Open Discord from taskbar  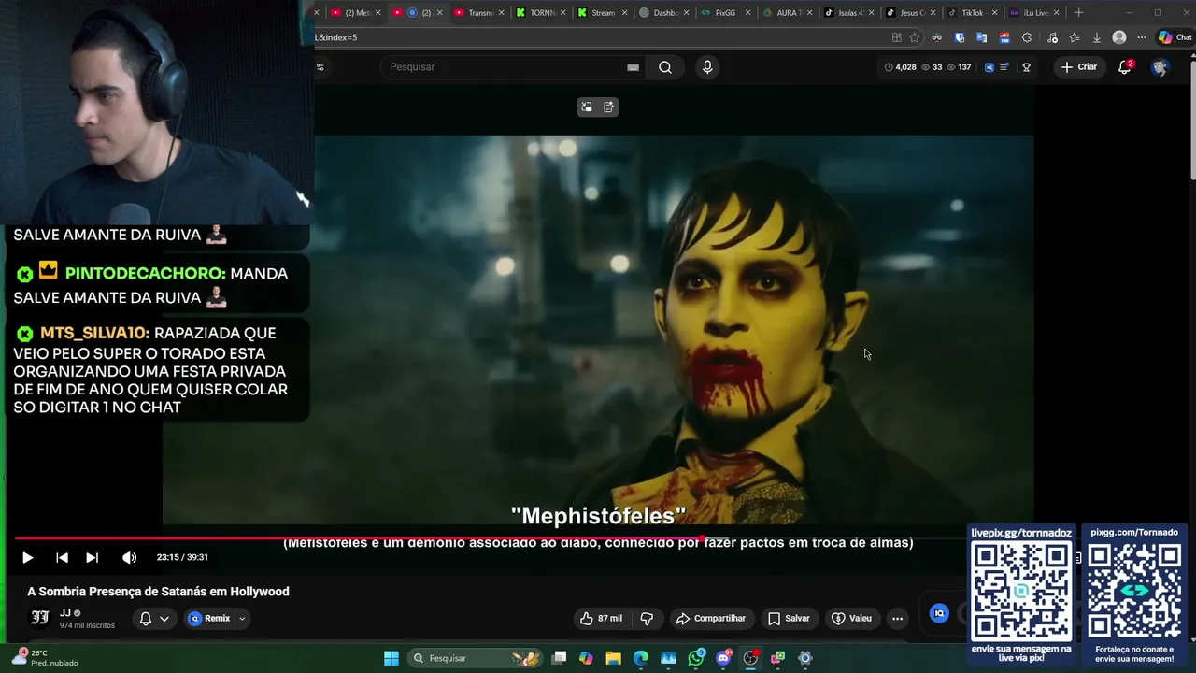click(723, 658)
